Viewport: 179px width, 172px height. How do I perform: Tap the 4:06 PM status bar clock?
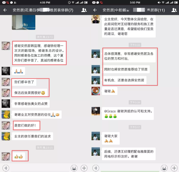pos(45,2)
